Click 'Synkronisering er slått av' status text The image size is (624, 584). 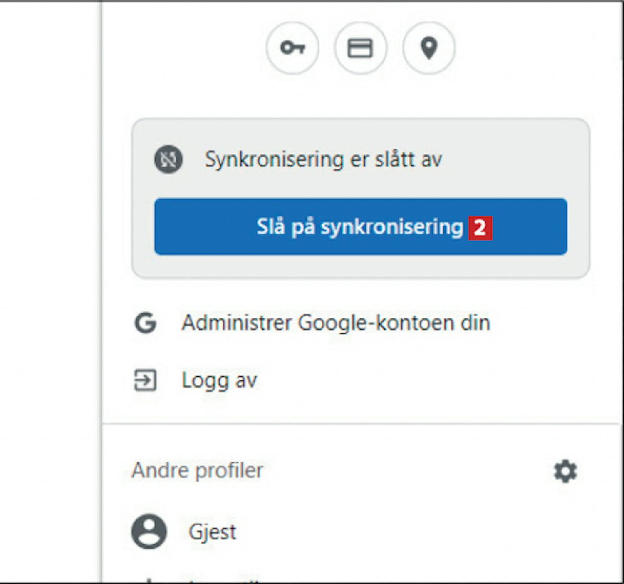pyautogui.click(x=323, y=159)
